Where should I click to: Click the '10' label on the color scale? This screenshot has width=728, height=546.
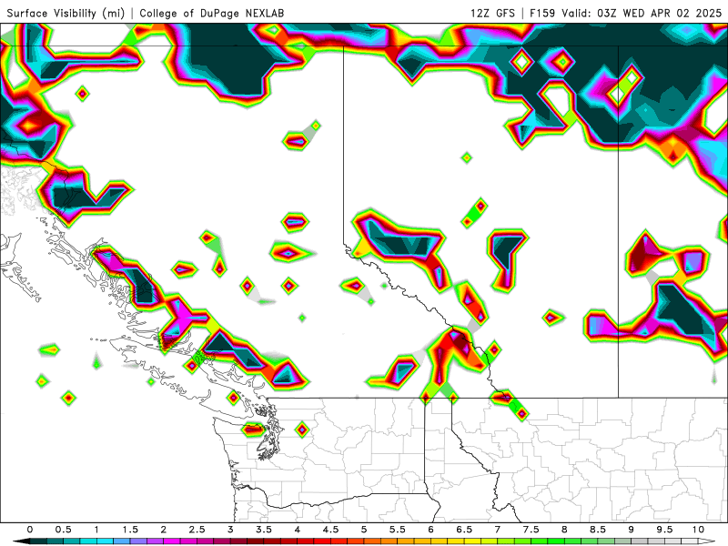(698, 530)
